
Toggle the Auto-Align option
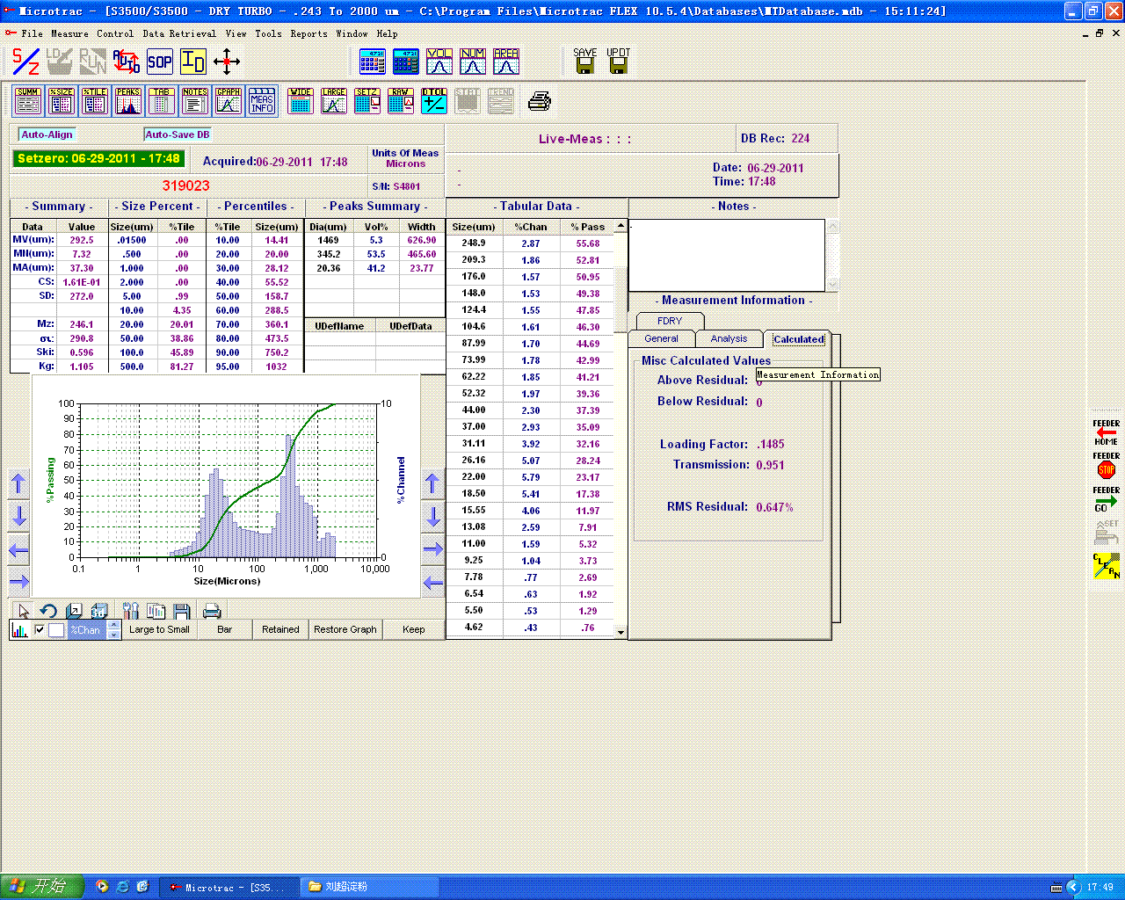coord(47,134)
